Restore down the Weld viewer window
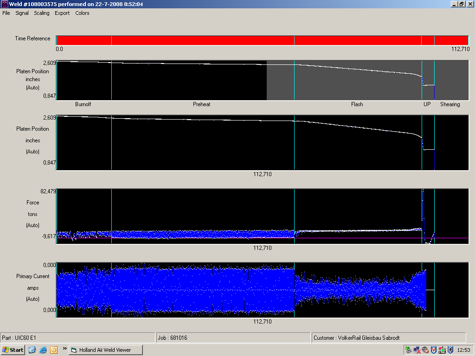Image resolution: width=475 pixels, height=356 pixels. (462, 4)
